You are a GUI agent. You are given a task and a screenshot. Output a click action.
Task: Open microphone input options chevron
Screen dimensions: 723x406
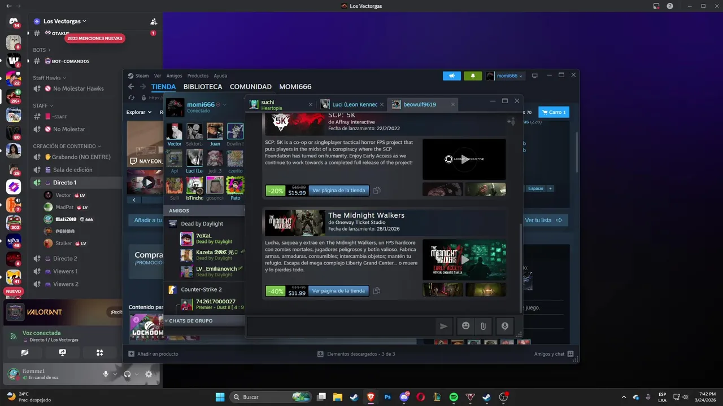point(115,374)
